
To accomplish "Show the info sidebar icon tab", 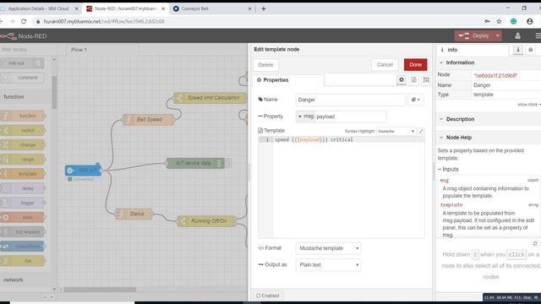I will [518, 50].
